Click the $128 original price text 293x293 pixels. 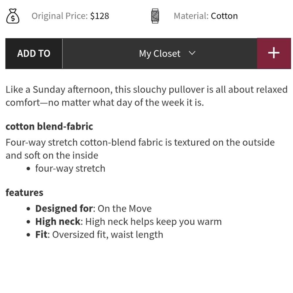(100, 16)
